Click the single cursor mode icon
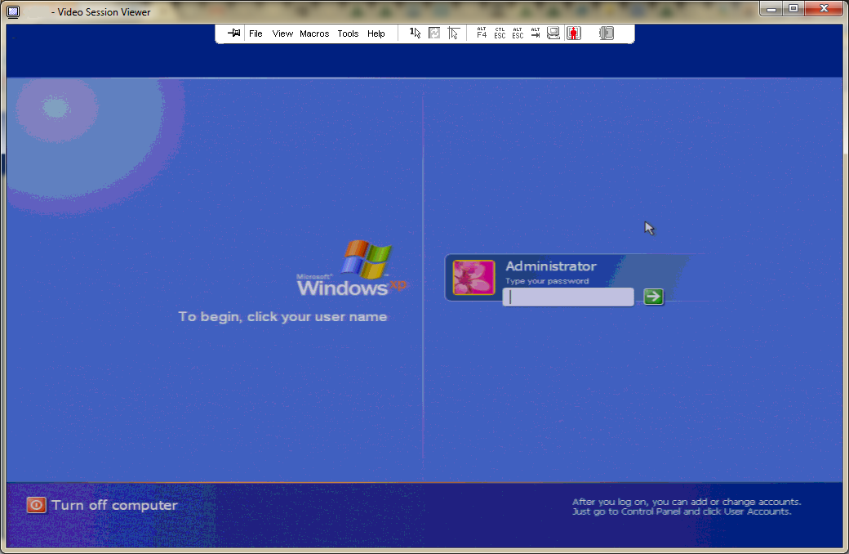Image resolution: width=849 pixels, height=554 pixels. point(416,33)
